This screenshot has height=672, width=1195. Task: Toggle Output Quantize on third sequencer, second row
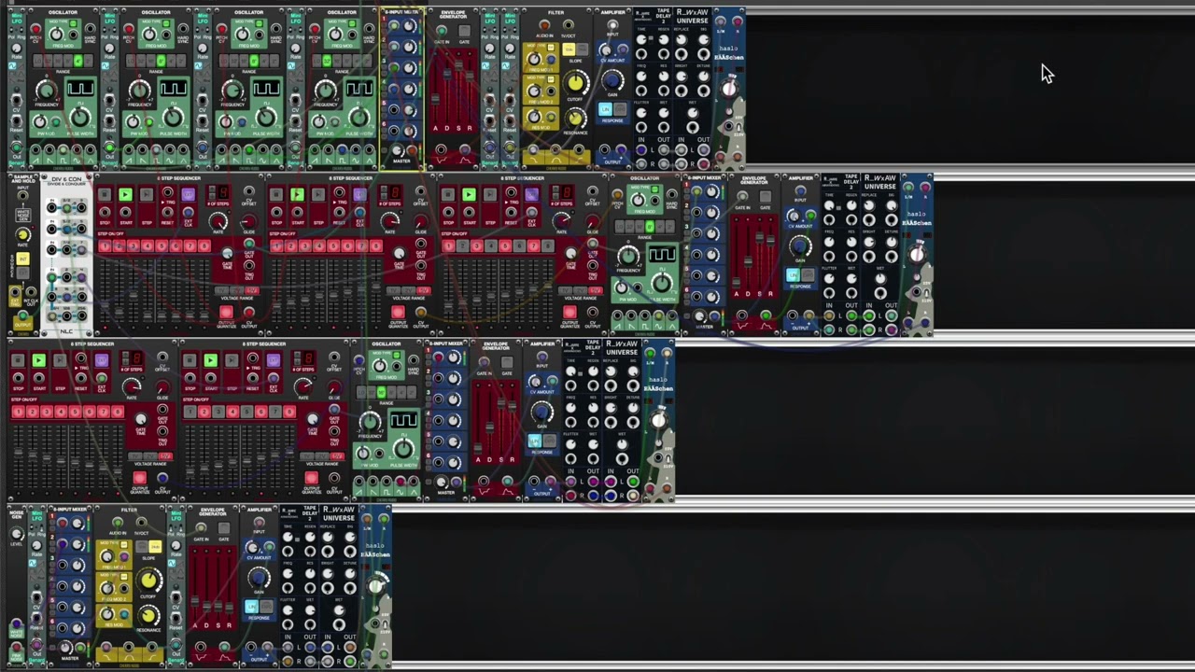[x=569, y=313]
